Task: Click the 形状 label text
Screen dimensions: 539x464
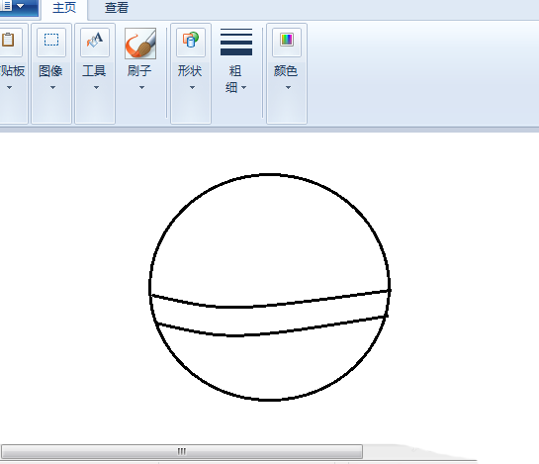Action: point(190,71)
